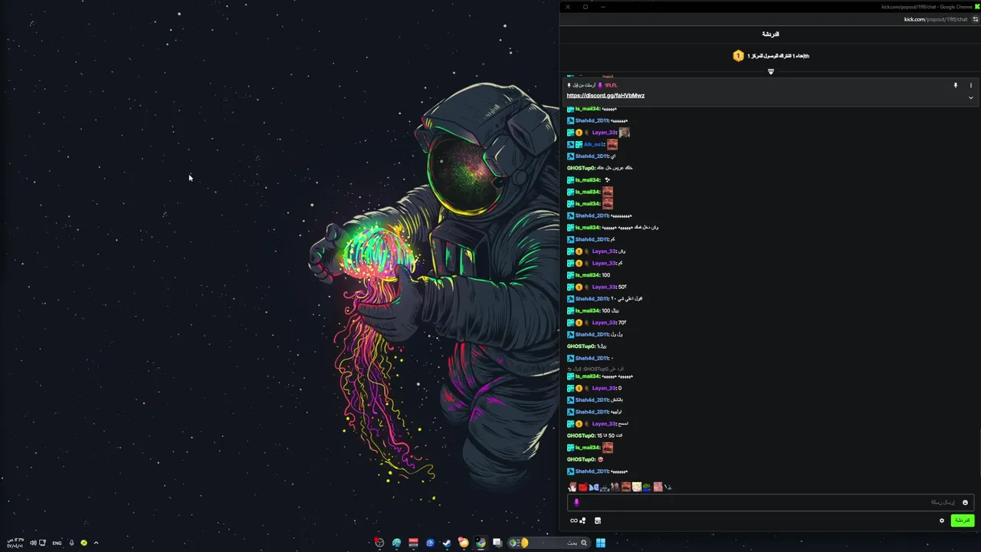Open Microsoft Edge icon on taskbar
981x552 pixels.
[396, 543]
